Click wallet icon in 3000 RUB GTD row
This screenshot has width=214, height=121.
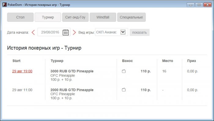click(124, 71)
